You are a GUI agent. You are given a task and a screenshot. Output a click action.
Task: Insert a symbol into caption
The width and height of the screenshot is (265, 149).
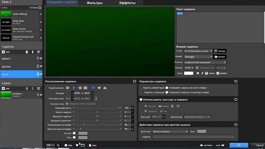pos(222,73)
